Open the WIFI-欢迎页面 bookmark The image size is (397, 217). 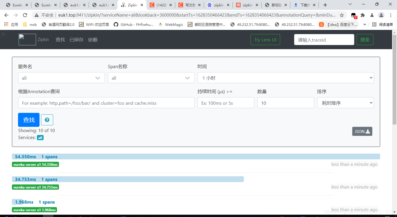click(94, 24)
